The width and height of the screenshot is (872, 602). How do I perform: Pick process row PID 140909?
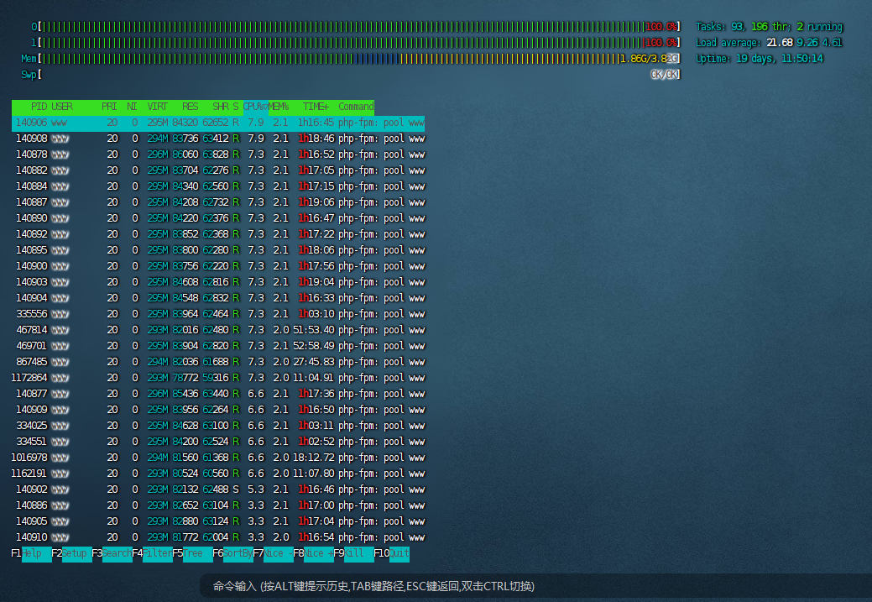(218, 410)
